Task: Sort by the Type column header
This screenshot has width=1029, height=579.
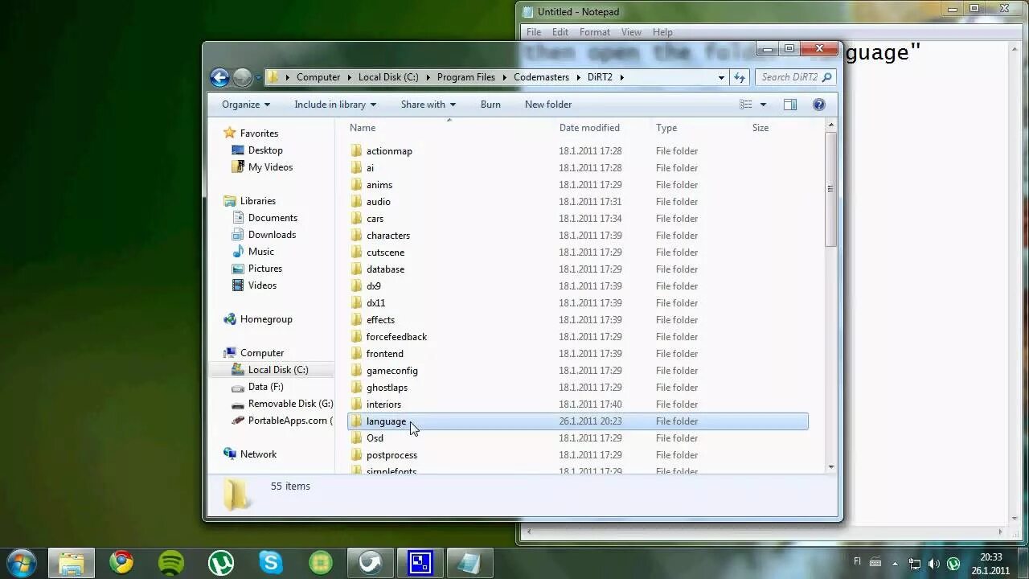Action: pyautogui.click(x=666, y=128)
